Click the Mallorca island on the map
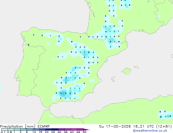Screen dimensions: 173x133 [x=126, y=71]
